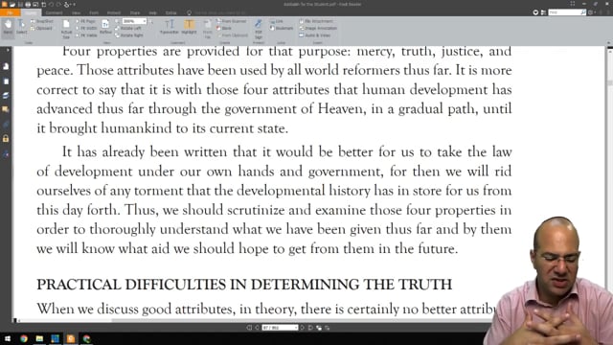
Task: Go to the last page
Action: pyautogui.click(x=310, y=328)
